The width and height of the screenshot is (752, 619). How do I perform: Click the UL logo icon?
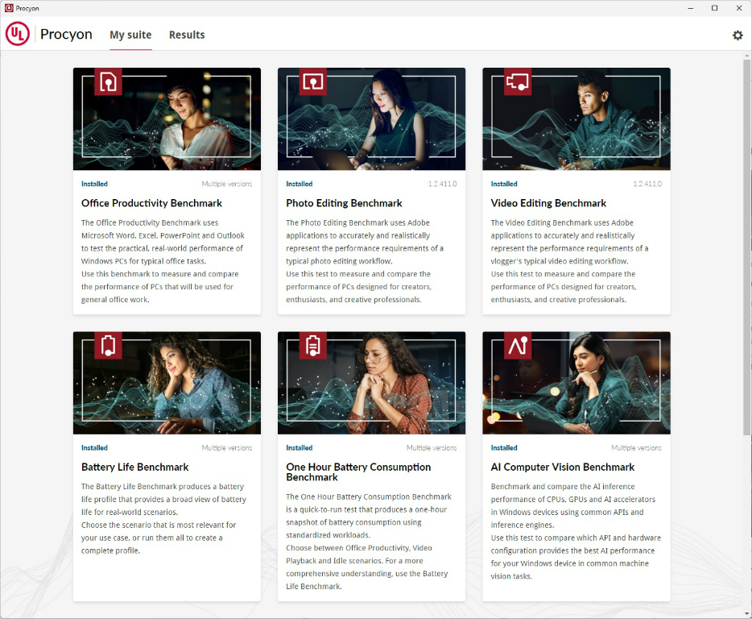tap(18, 34)
